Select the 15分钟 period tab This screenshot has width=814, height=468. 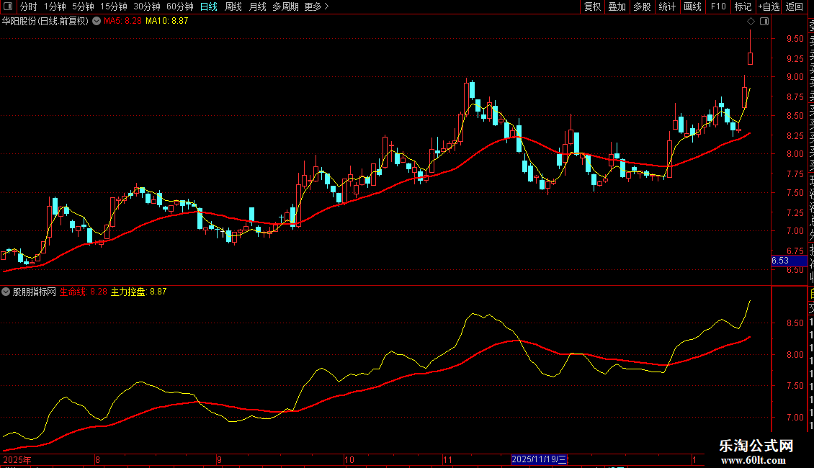(x=114, y=6)
